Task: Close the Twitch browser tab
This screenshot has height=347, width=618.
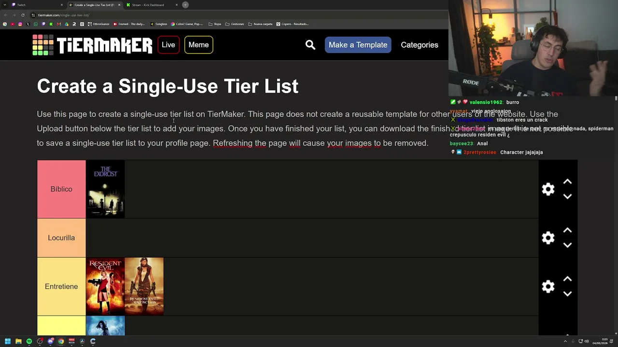Action: pyautogui.click(x=62, y=5)
